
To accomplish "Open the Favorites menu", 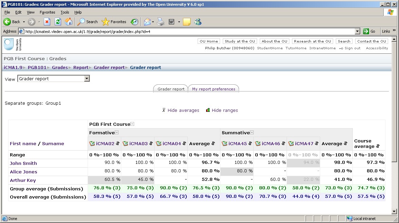I will [47, 12].
